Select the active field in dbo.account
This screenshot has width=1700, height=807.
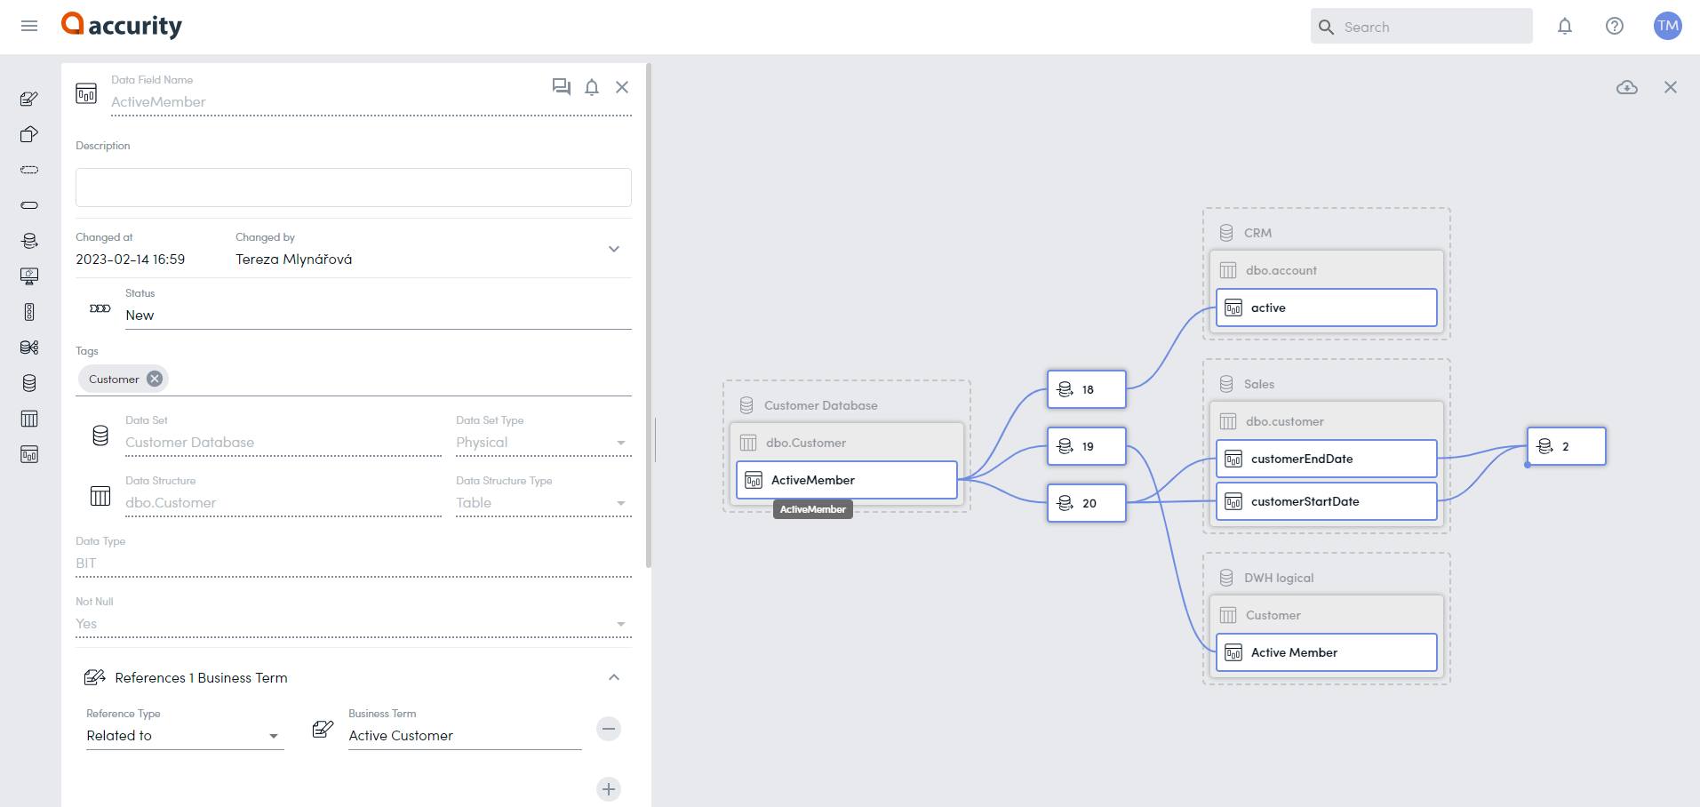(1327, 308)
